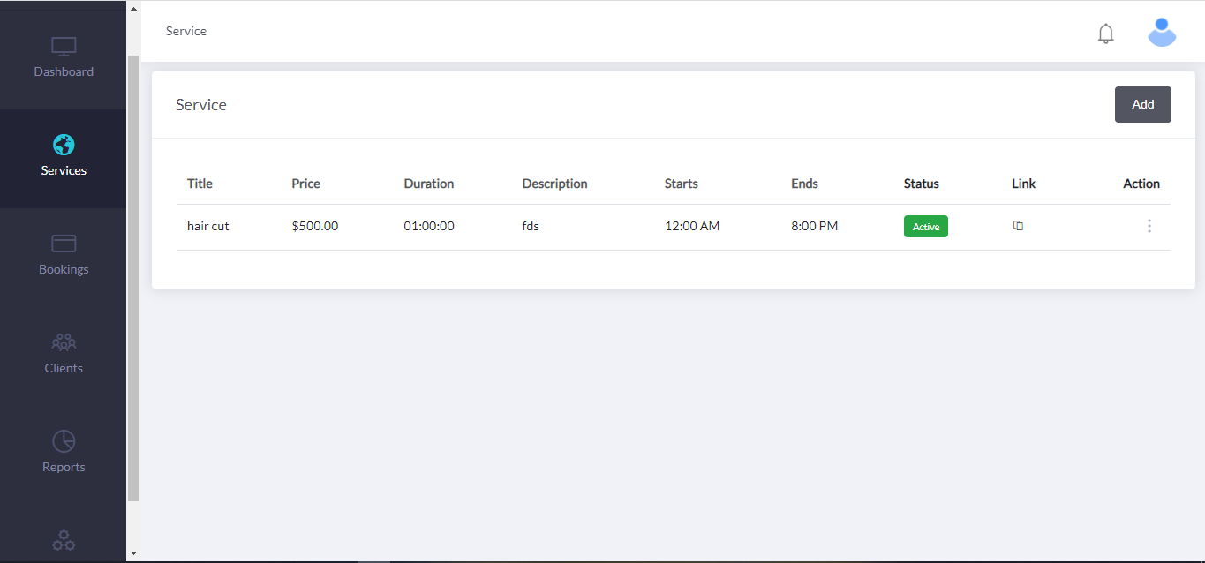1205x563 pixels.
Task: Open Bookings via the card icon
Action: click(63, 244)
